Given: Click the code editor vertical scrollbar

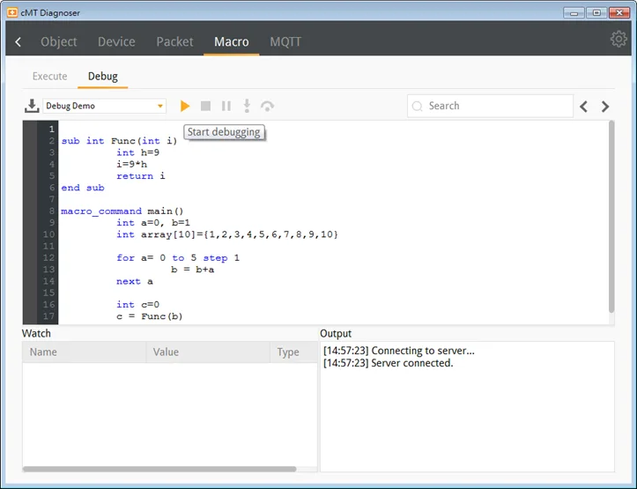Looking at the screenshot, I should tap(611, 218).
